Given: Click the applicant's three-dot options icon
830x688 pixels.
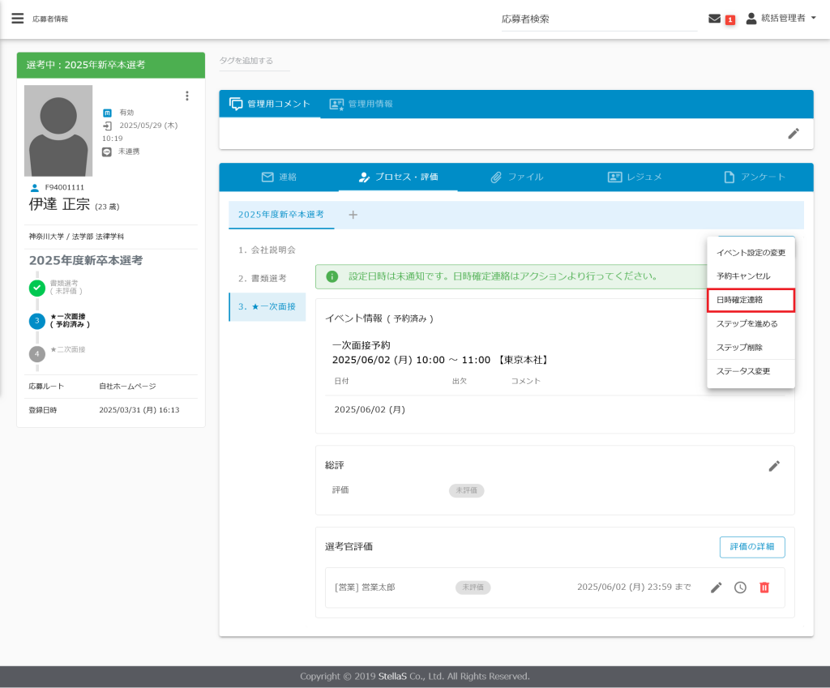Looking at the screenshot, I should 187,96.
